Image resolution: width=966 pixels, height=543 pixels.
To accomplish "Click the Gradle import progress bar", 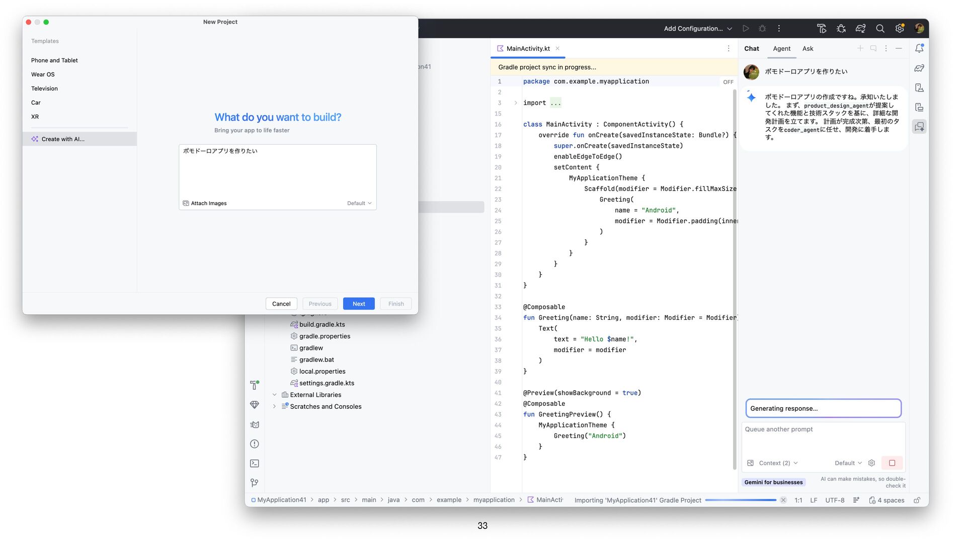I will (740, 500).
